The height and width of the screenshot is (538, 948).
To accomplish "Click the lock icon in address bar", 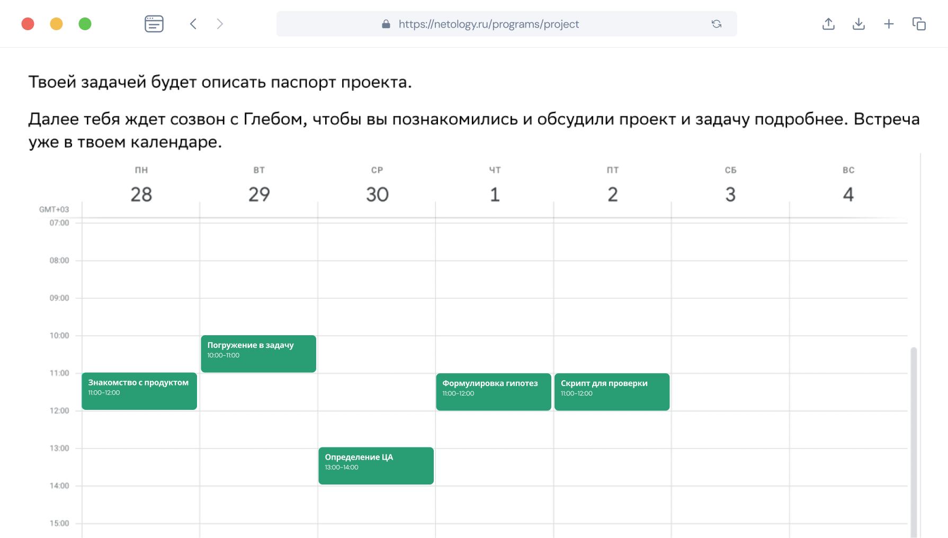I will click(x=386, y=24).
